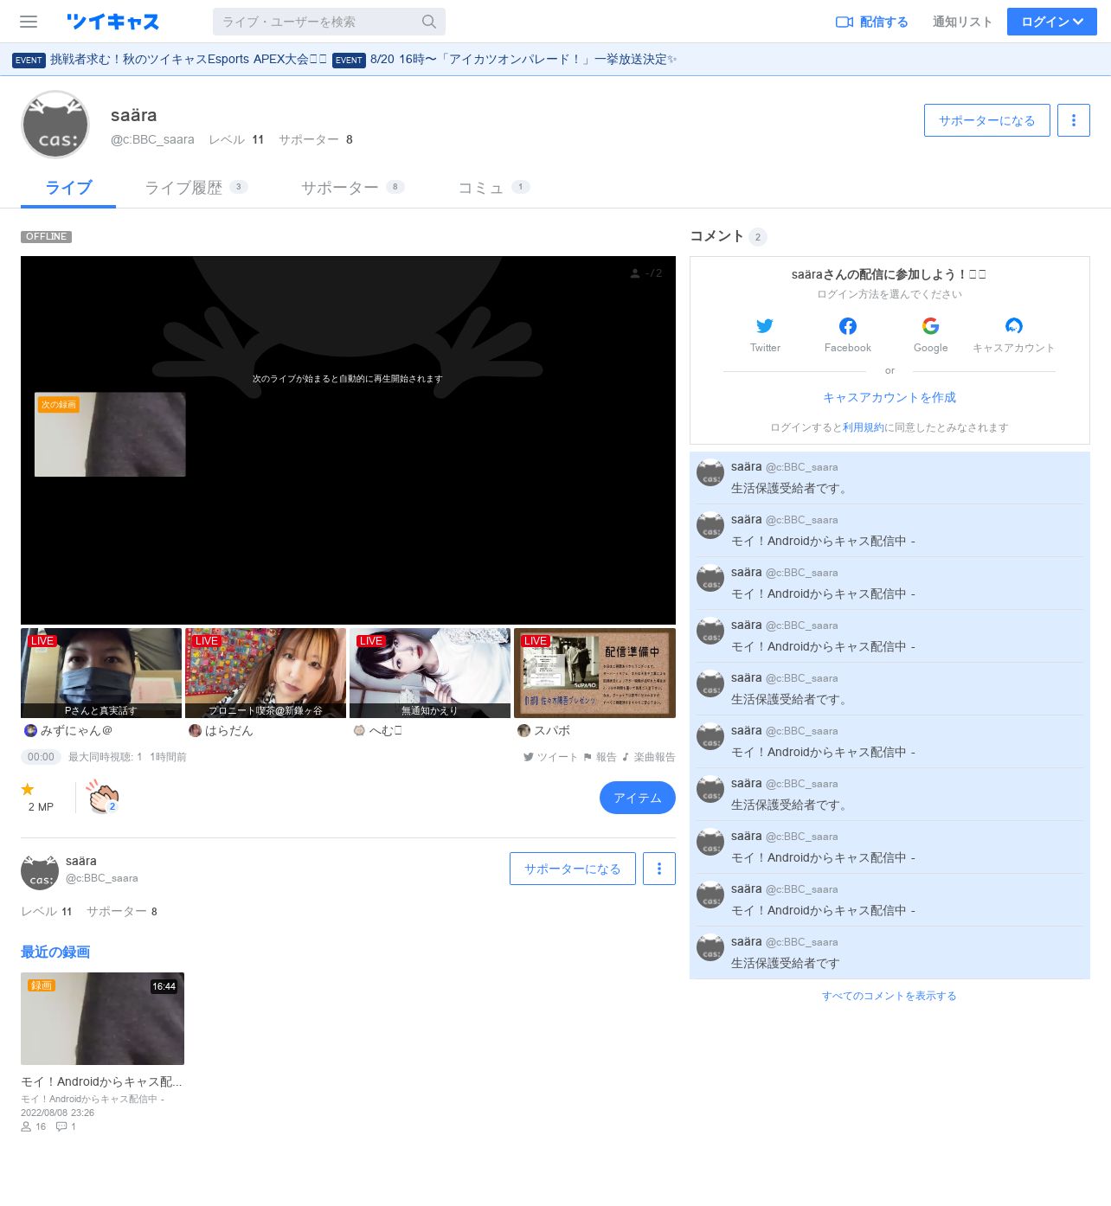Click saära's large profile avatar
The height and width of the screenshot is (1206, 1111).
[x=55, y=125]
